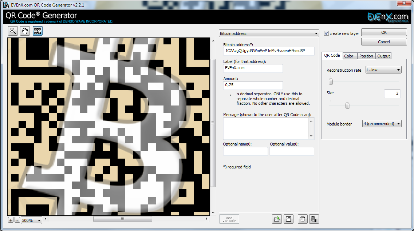Click the Optional name0 field
Screen dimensions: 414x231
pyautogui.click(x=245, y=151)
